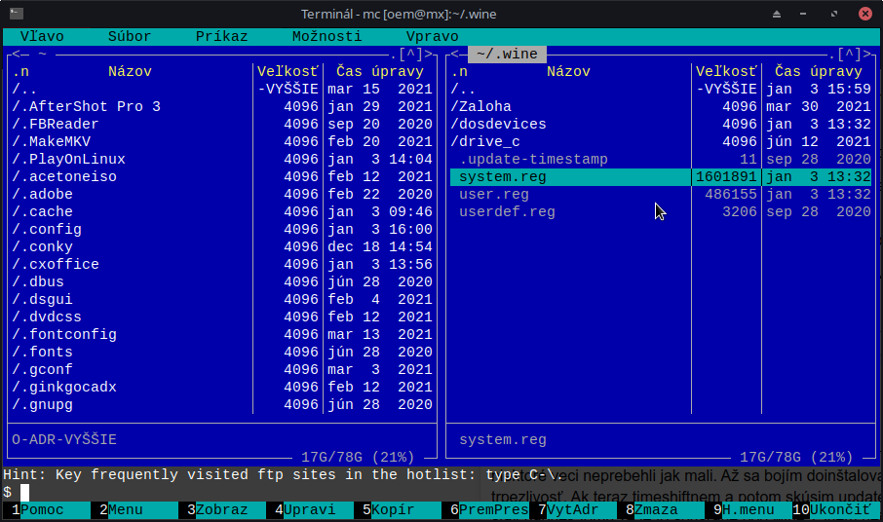This screenshot has width=883, height=522.
Task: Select the '.update-timestamp' file
Action: tap(661, 159)
